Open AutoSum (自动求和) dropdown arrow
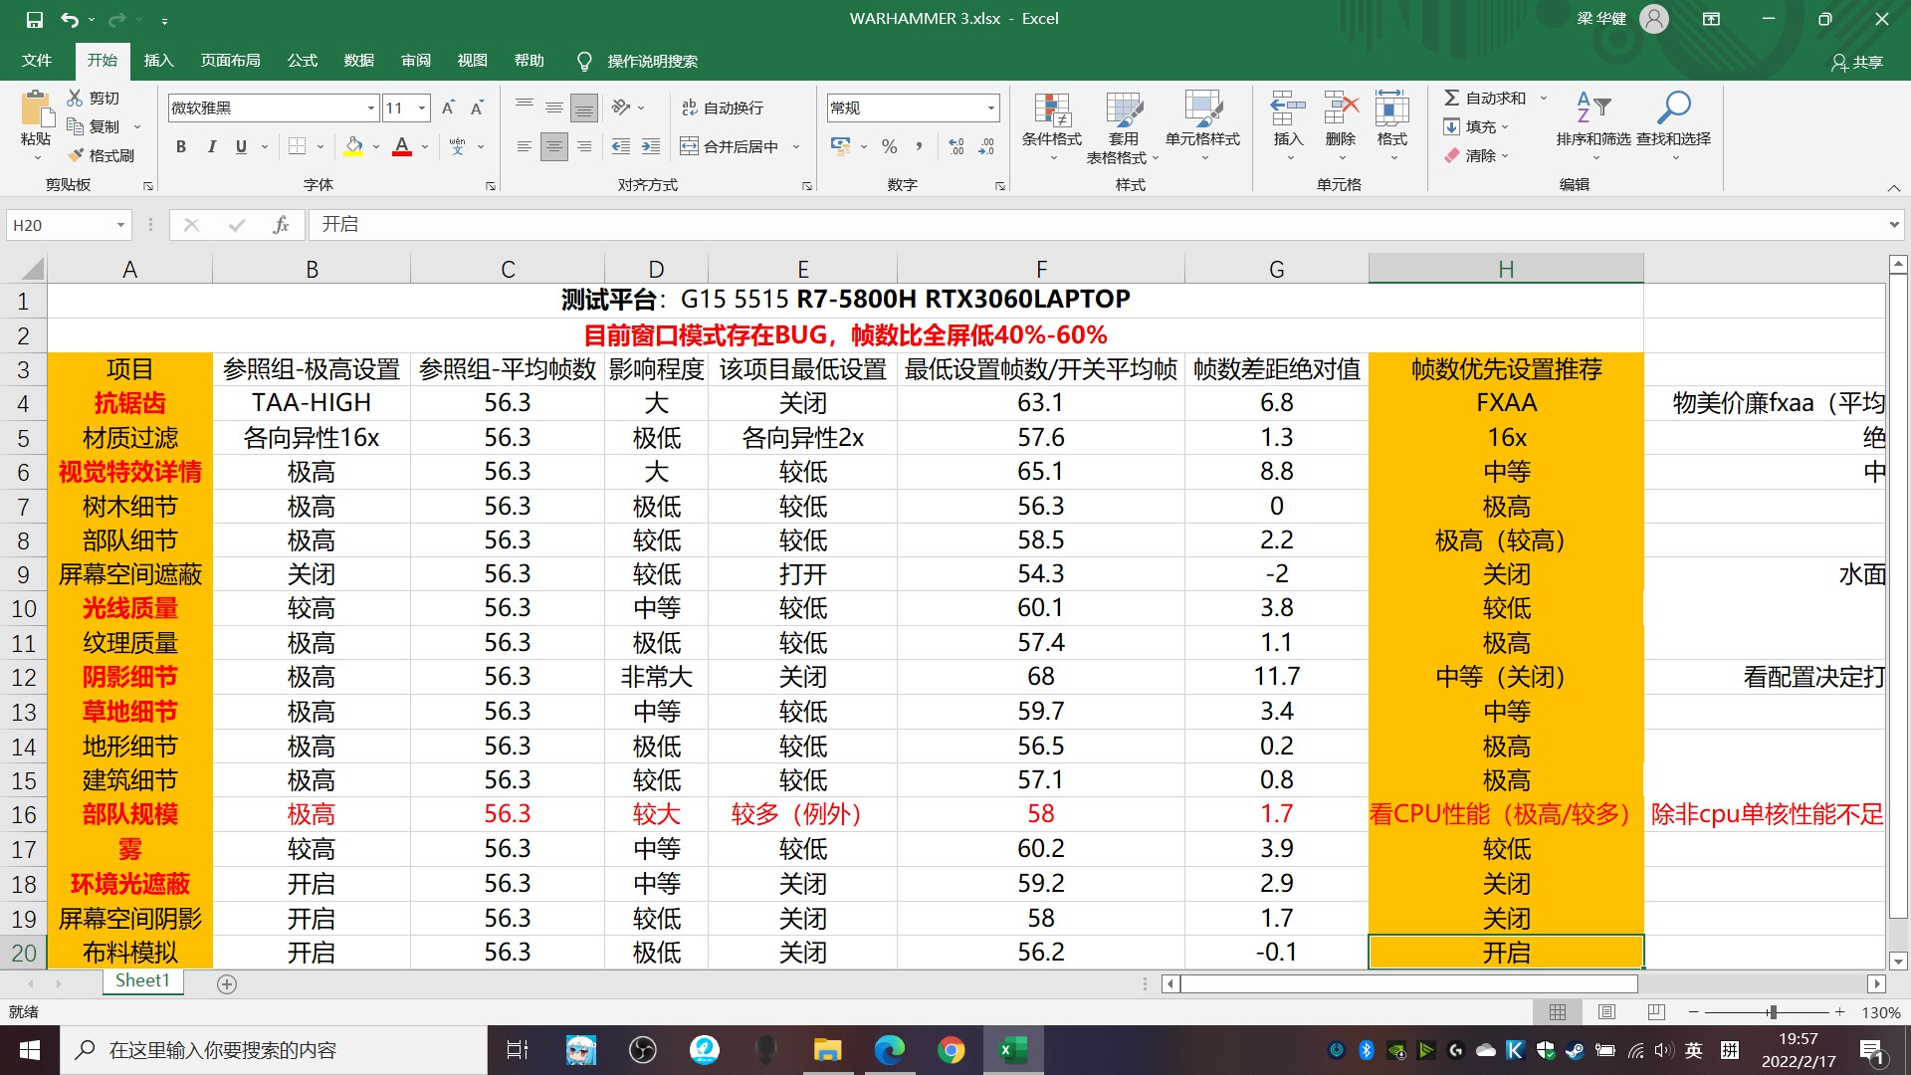 tap(1544, 98)
